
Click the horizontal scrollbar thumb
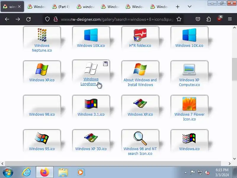113,163
